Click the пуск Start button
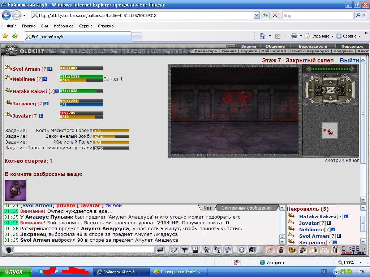The image size is (370, 277). 16,272
